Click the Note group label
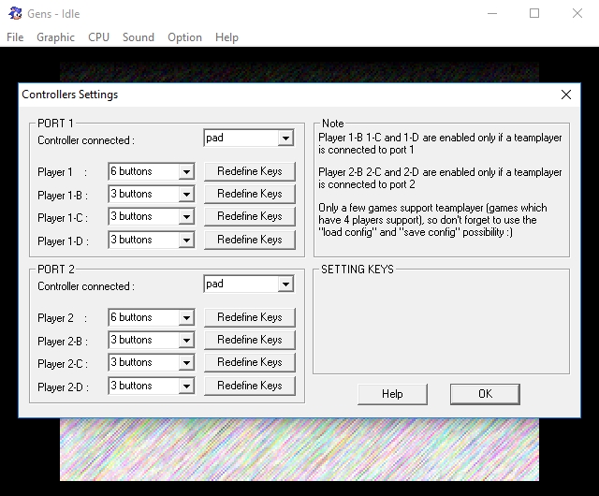 pyautogui.click(x=333, y=124)
